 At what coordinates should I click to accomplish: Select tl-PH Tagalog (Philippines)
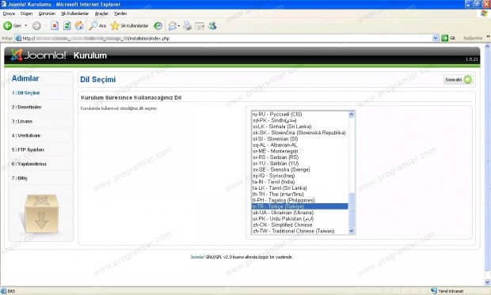(300, 200)
